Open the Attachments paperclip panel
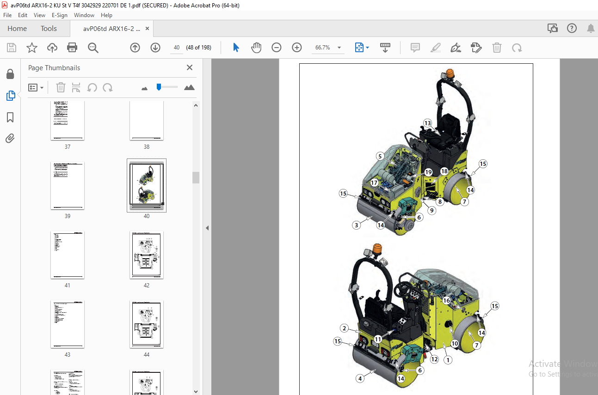598x395 pixels. pyautogui.click(x=10, y=138)
